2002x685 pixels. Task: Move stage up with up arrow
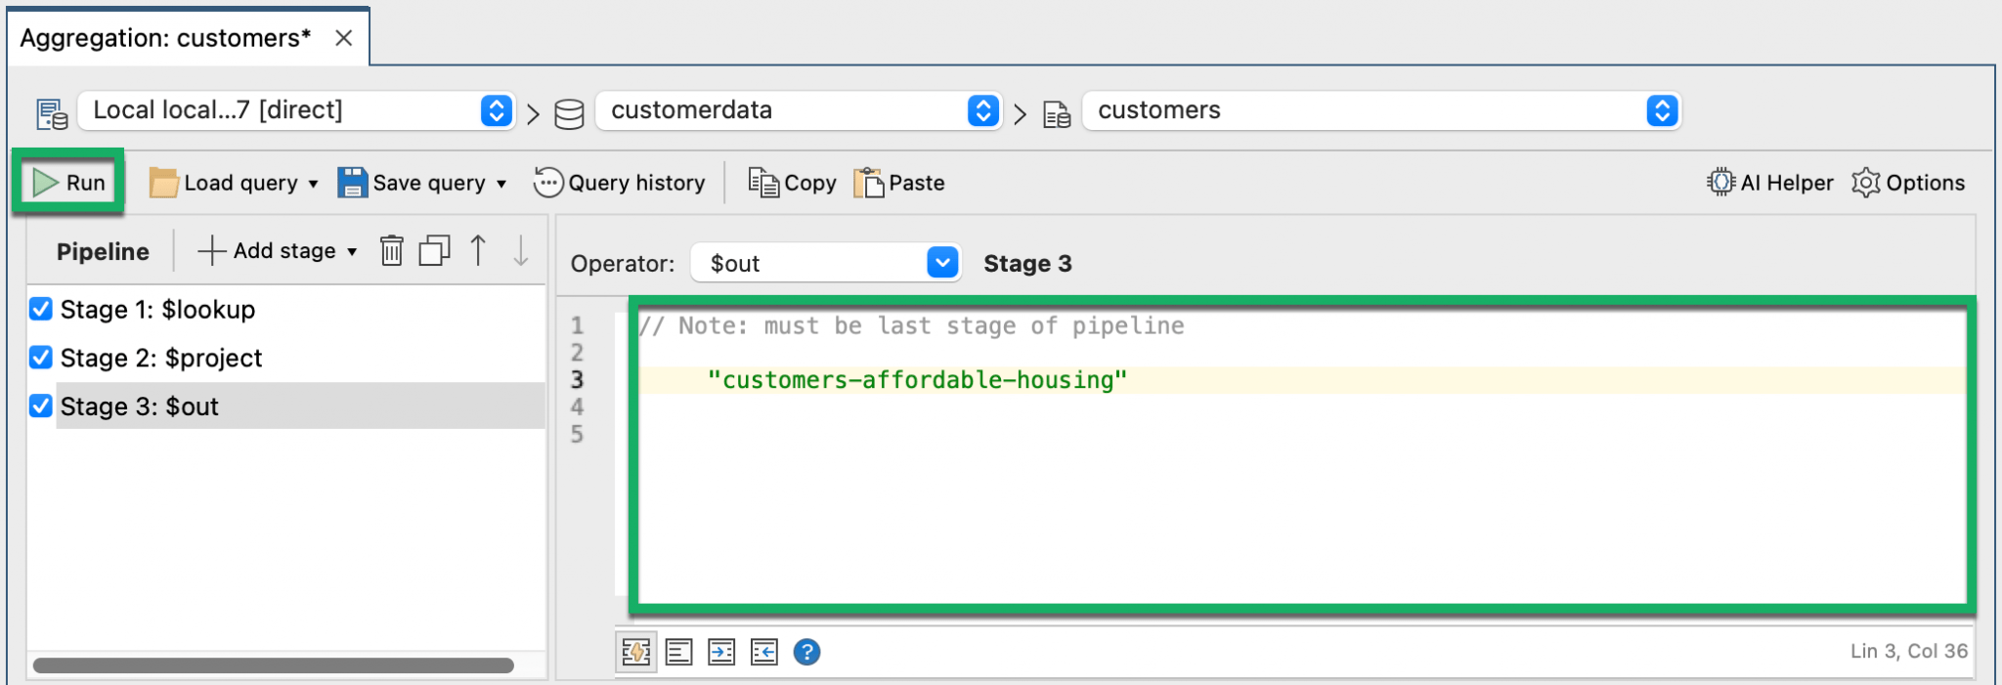pos(478,251)
